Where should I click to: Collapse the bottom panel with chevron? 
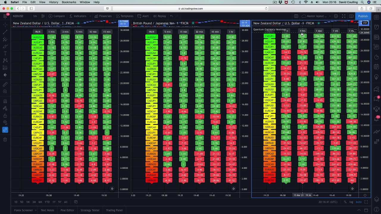point(359,210)
